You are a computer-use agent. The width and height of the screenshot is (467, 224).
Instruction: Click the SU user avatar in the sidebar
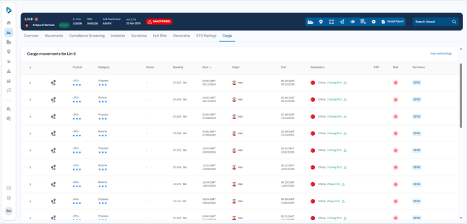click(9, 211)
